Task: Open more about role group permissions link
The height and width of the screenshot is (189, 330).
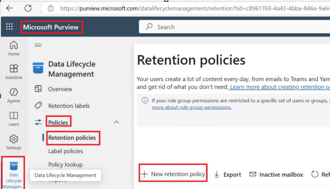Action: pos(192,107)
